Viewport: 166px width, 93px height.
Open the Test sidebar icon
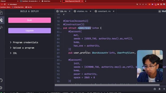[x=1, y=27]
